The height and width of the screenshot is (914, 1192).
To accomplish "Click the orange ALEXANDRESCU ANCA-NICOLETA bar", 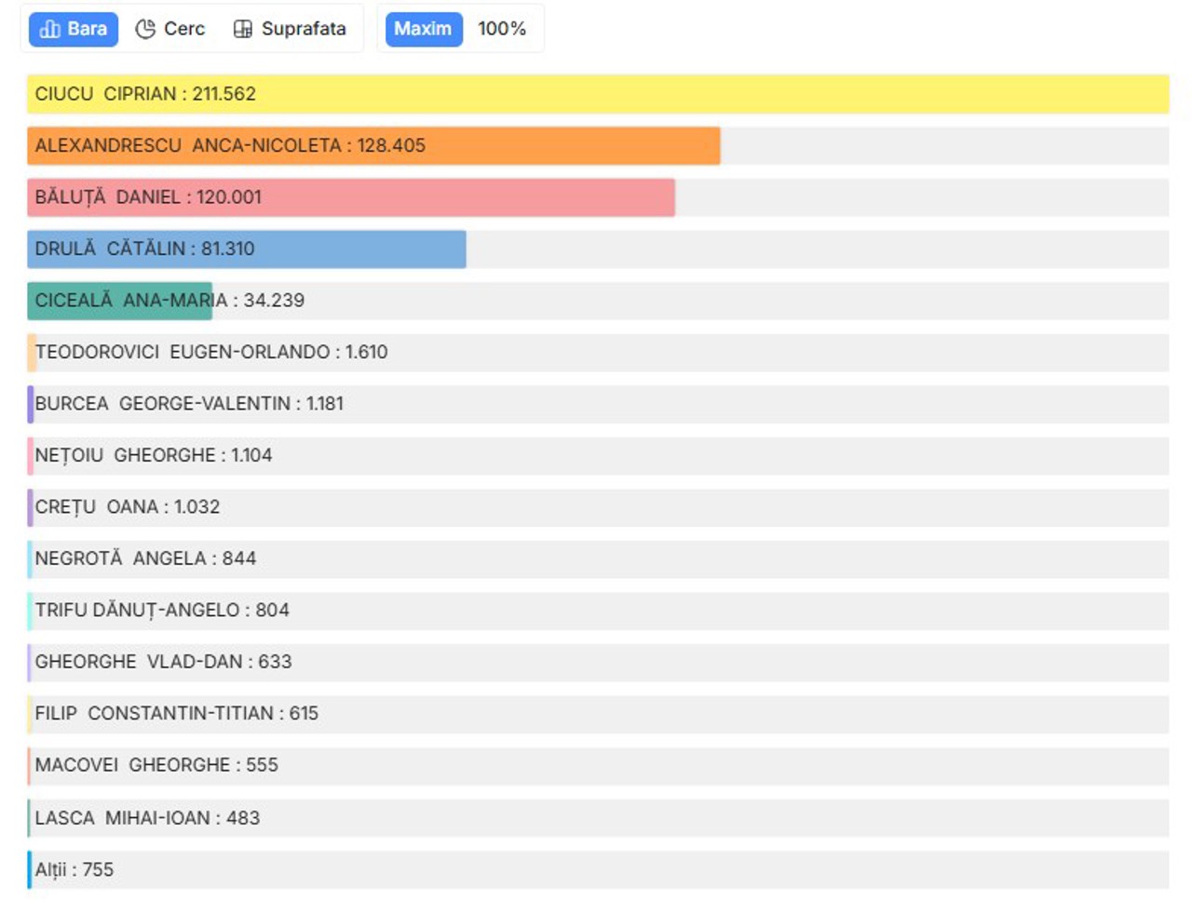I will pyautogui.click(x=372, y=146).
